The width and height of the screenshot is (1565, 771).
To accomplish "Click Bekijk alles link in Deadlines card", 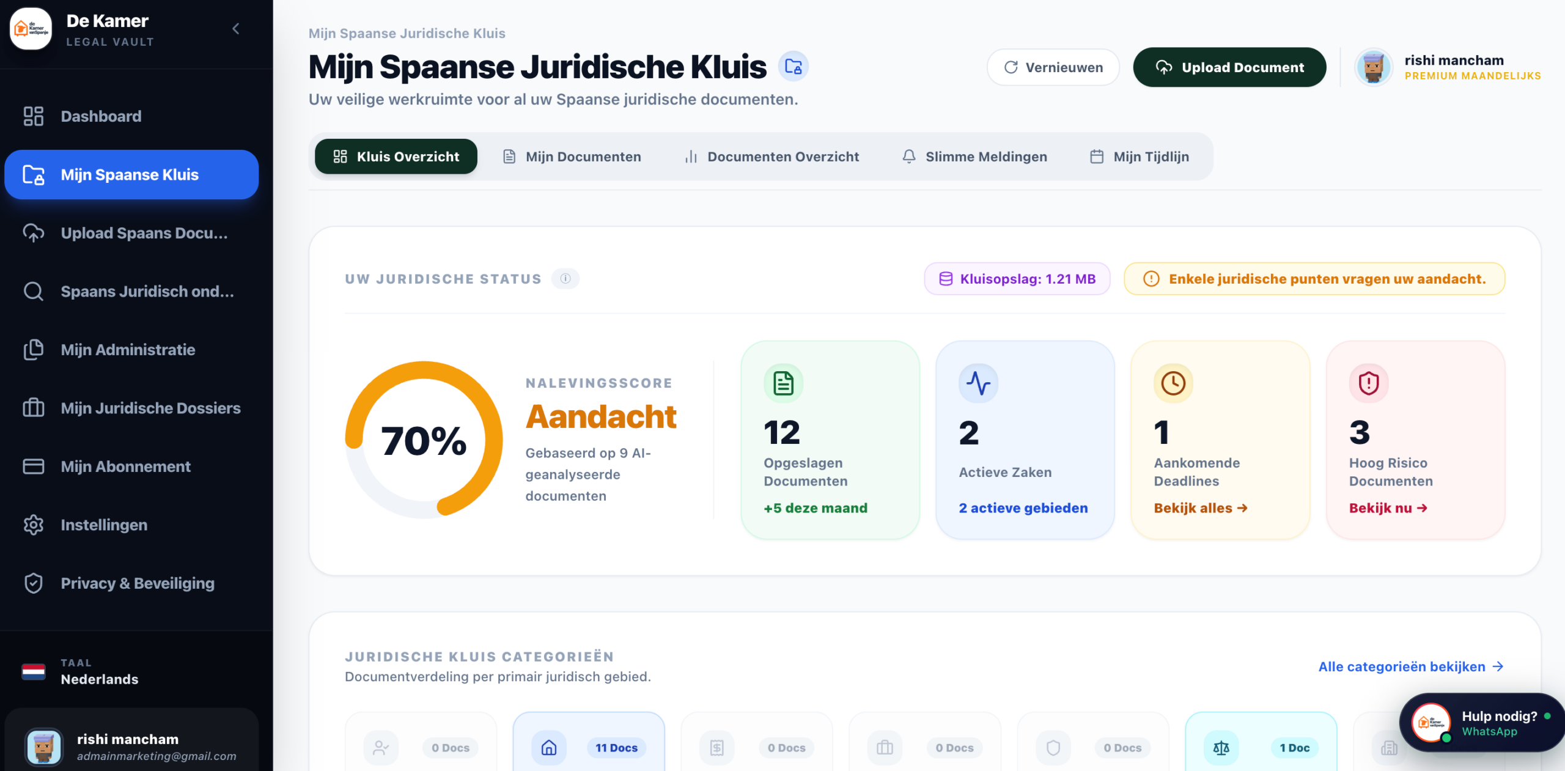I will 1201,508.
